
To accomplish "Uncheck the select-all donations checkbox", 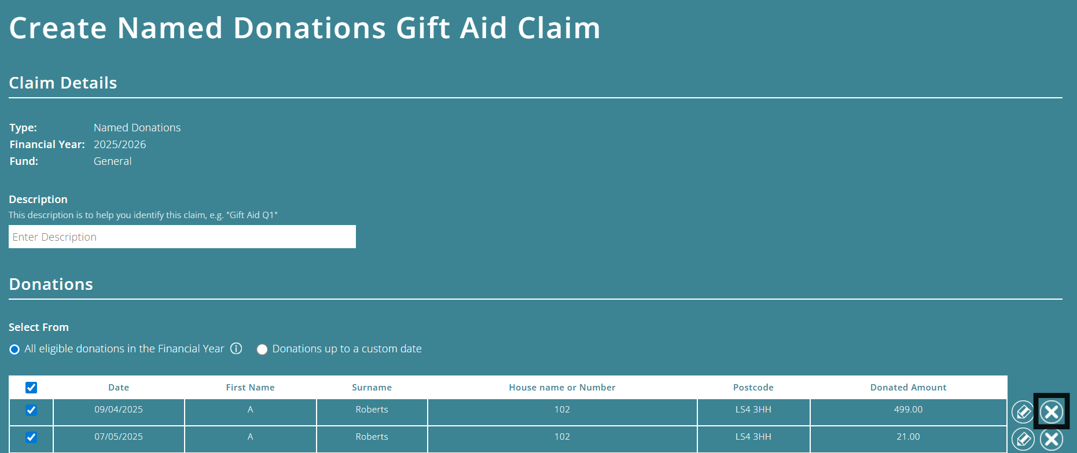I will click(31, 387).
